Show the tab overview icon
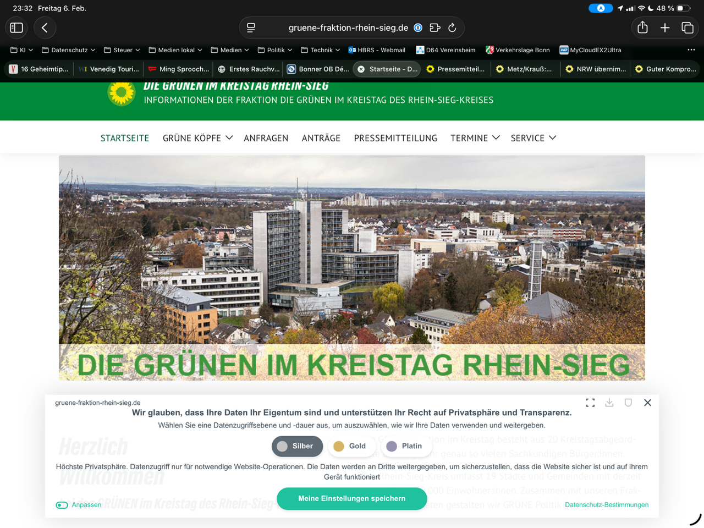 coord(687,28)
